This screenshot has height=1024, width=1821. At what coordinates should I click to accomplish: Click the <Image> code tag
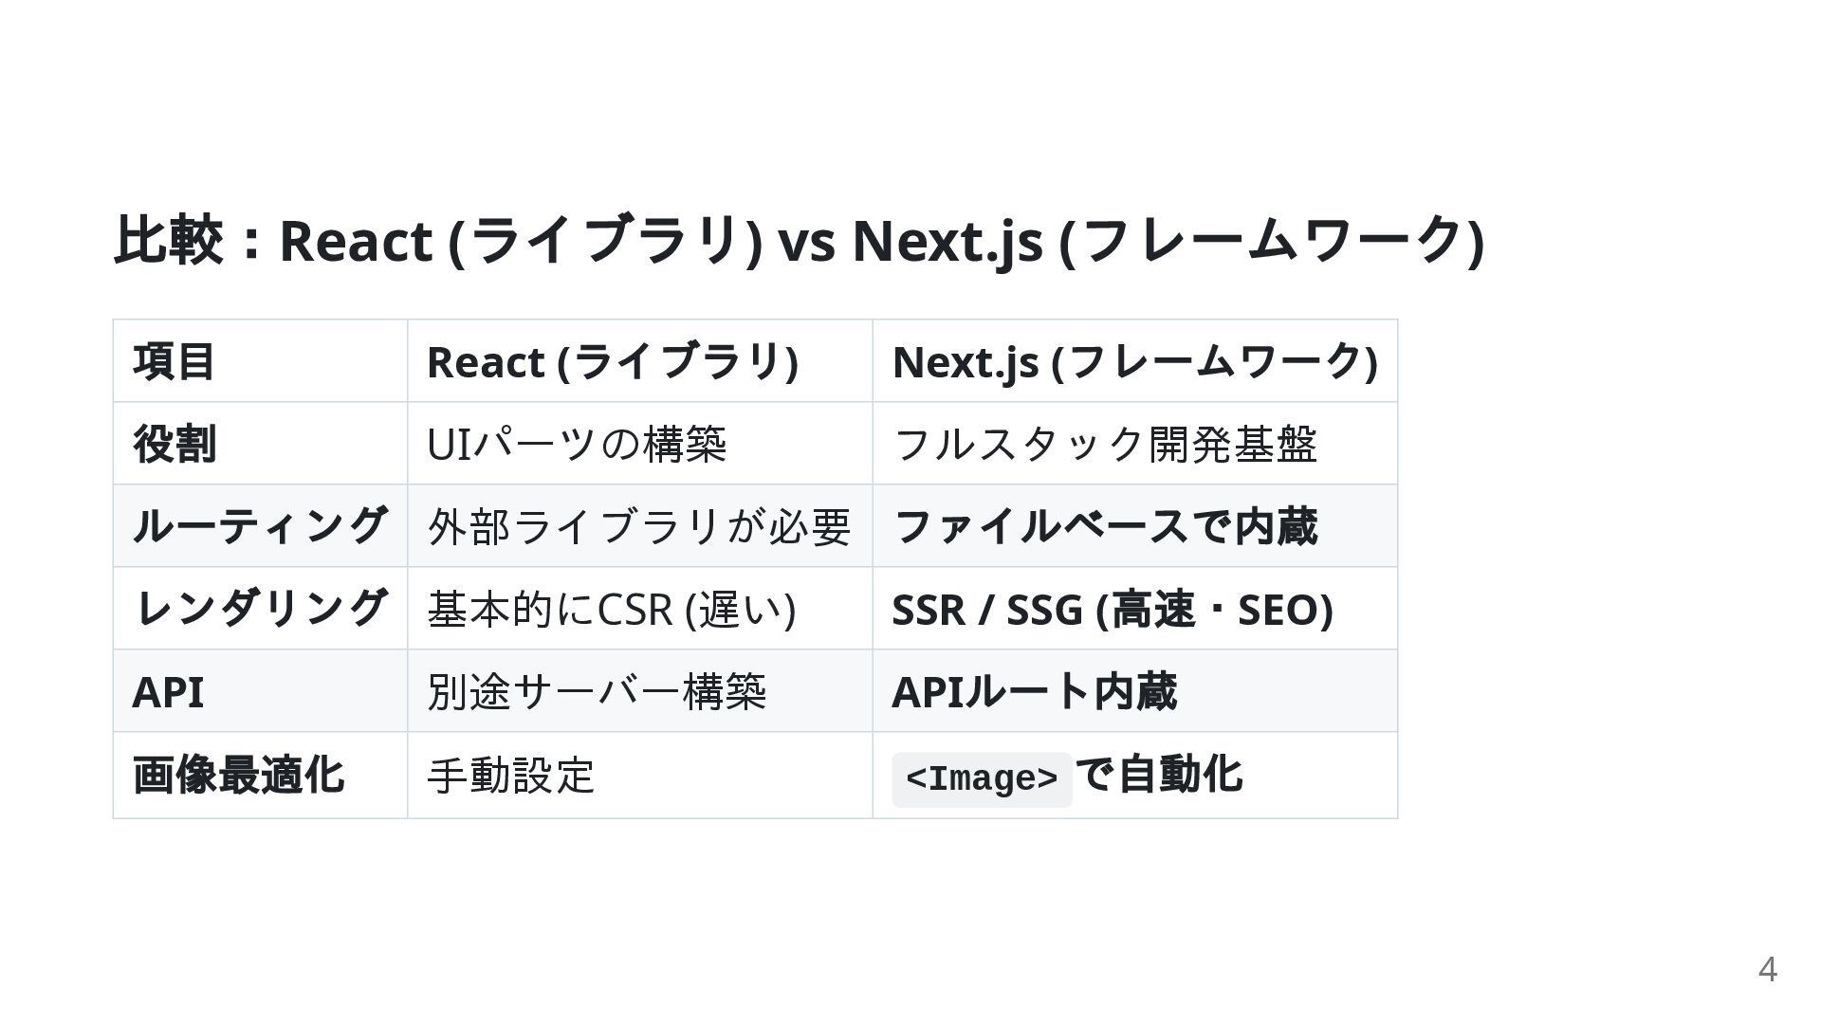982,779
